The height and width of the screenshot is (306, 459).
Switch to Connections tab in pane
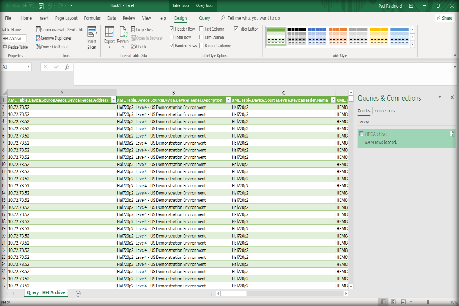click(385, 111)
